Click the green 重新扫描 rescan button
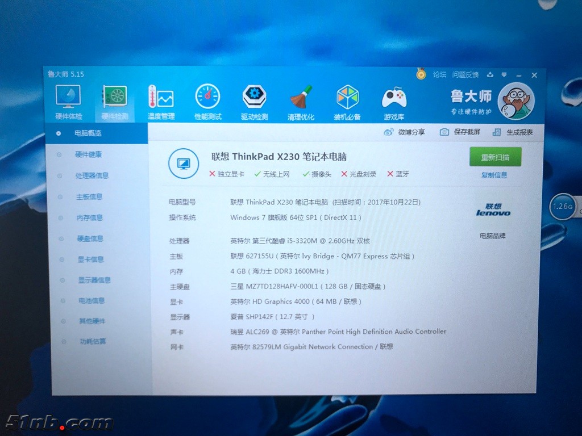This screenshot has height=436, width=582. click(x=496, y=157)
